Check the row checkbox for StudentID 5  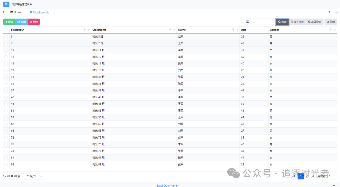pos(6,36)
